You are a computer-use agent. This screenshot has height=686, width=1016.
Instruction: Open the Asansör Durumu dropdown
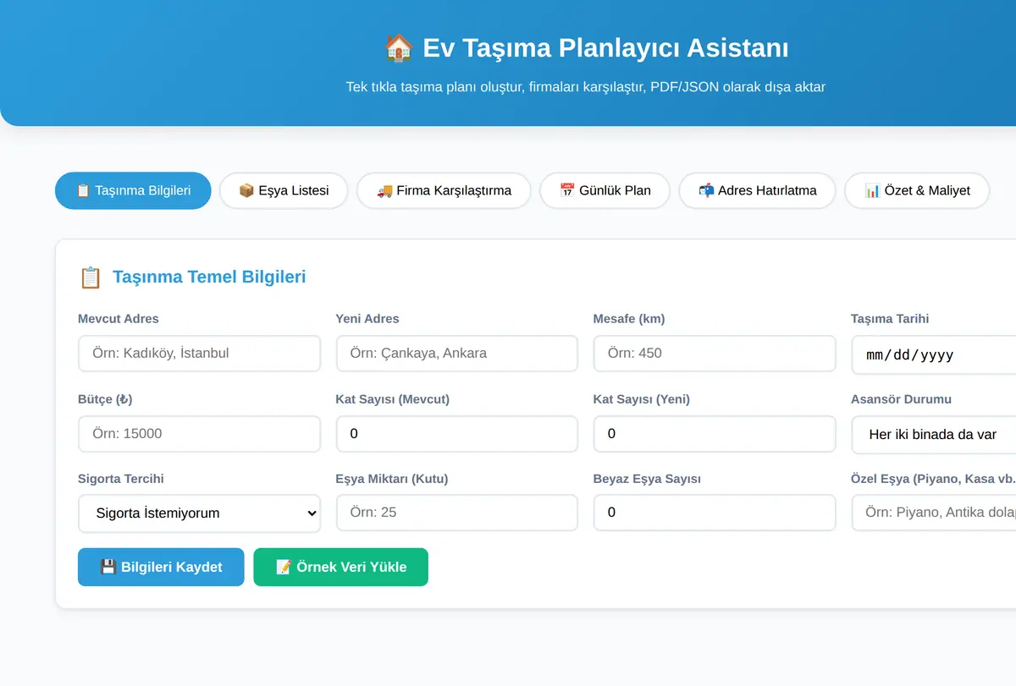[x=933, y=434]
